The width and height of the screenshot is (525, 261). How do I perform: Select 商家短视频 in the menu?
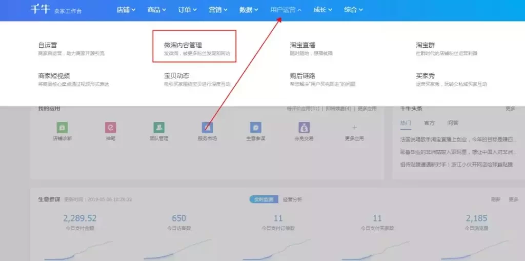pos(54,76)
